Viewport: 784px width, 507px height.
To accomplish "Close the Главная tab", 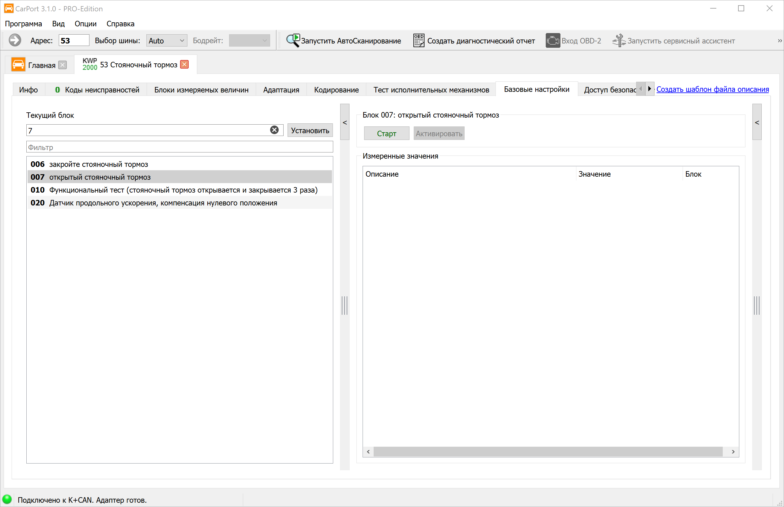I will pos(62,65).
